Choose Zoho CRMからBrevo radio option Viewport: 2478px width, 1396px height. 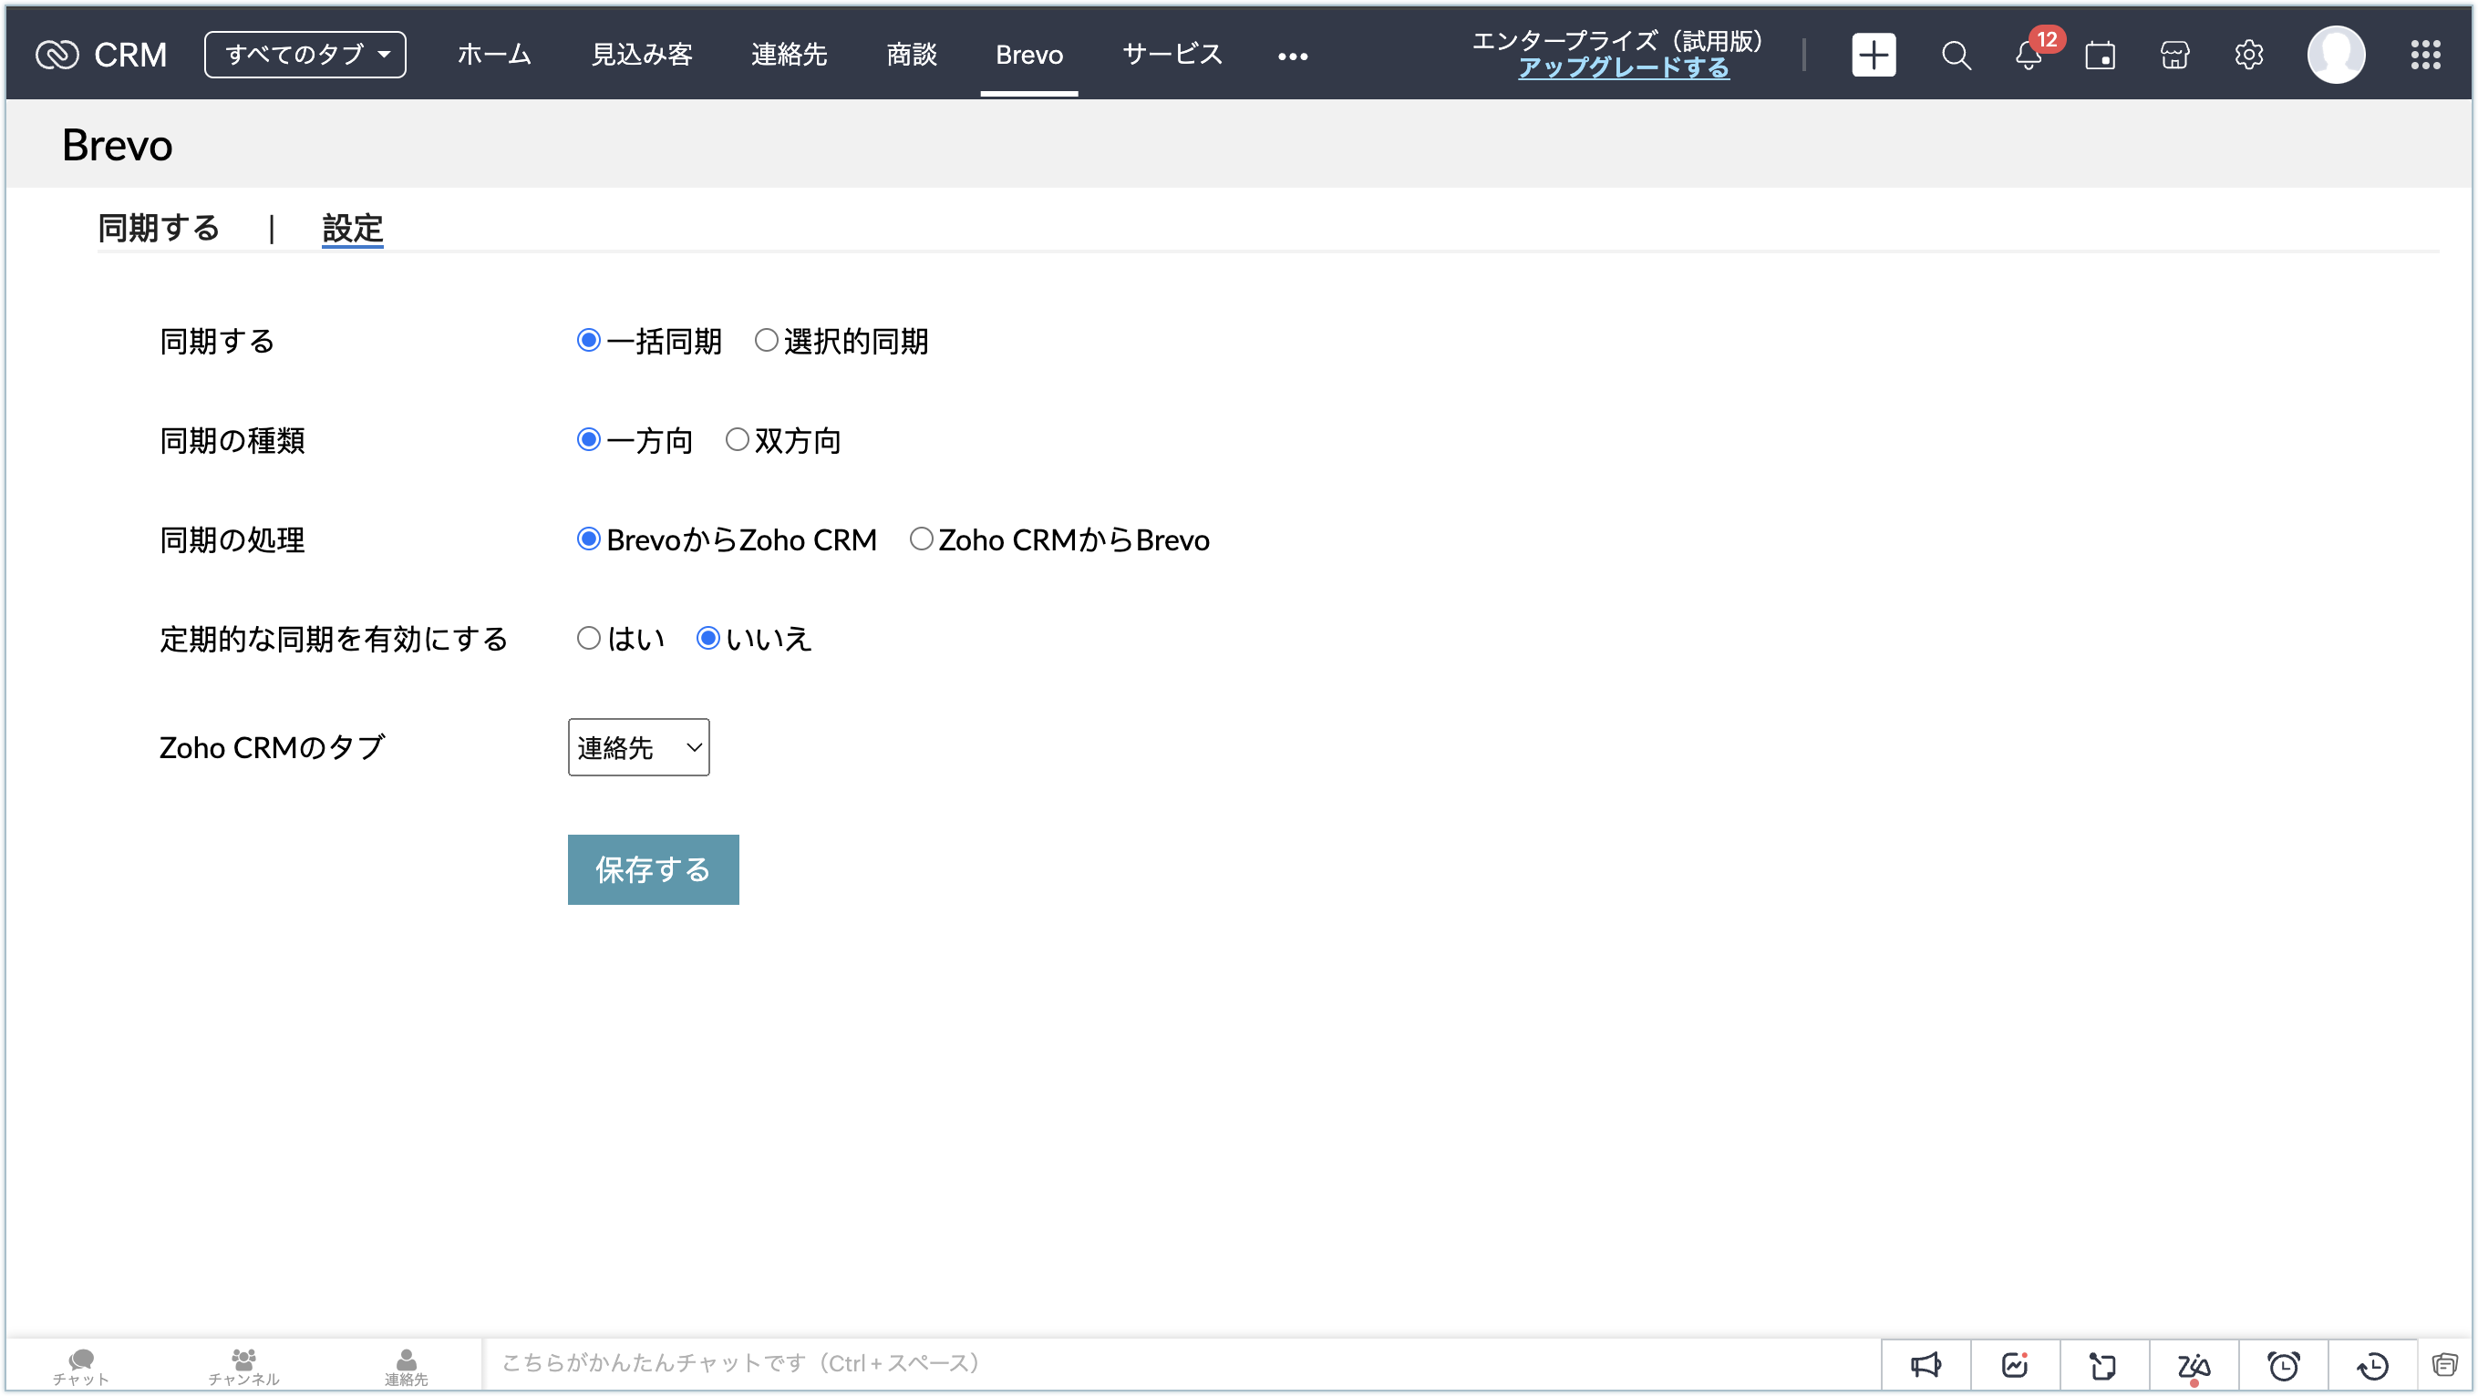[921, 539]
